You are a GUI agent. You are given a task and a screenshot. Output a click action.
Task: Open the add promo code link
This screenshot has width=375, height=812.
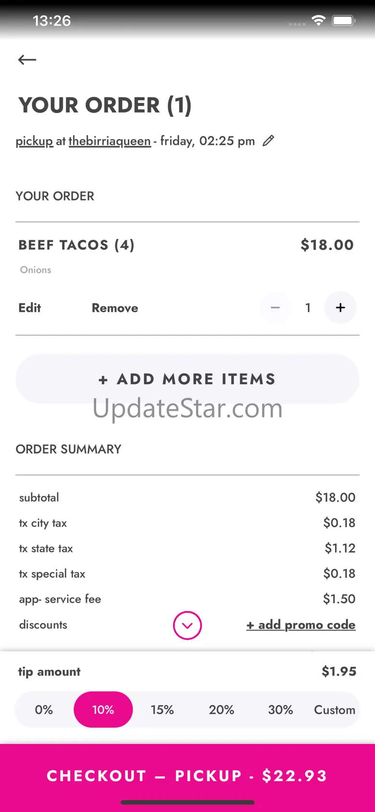point(301,625)
